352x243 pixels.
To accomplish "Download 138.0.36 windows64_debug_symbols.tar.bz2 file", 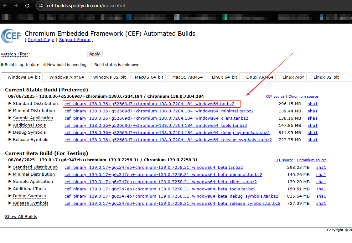I will [x=167, y=132].
